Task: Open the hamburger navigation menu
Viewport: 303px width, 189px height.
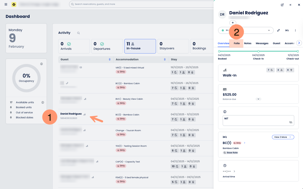Action: click(x=6, y=5)
